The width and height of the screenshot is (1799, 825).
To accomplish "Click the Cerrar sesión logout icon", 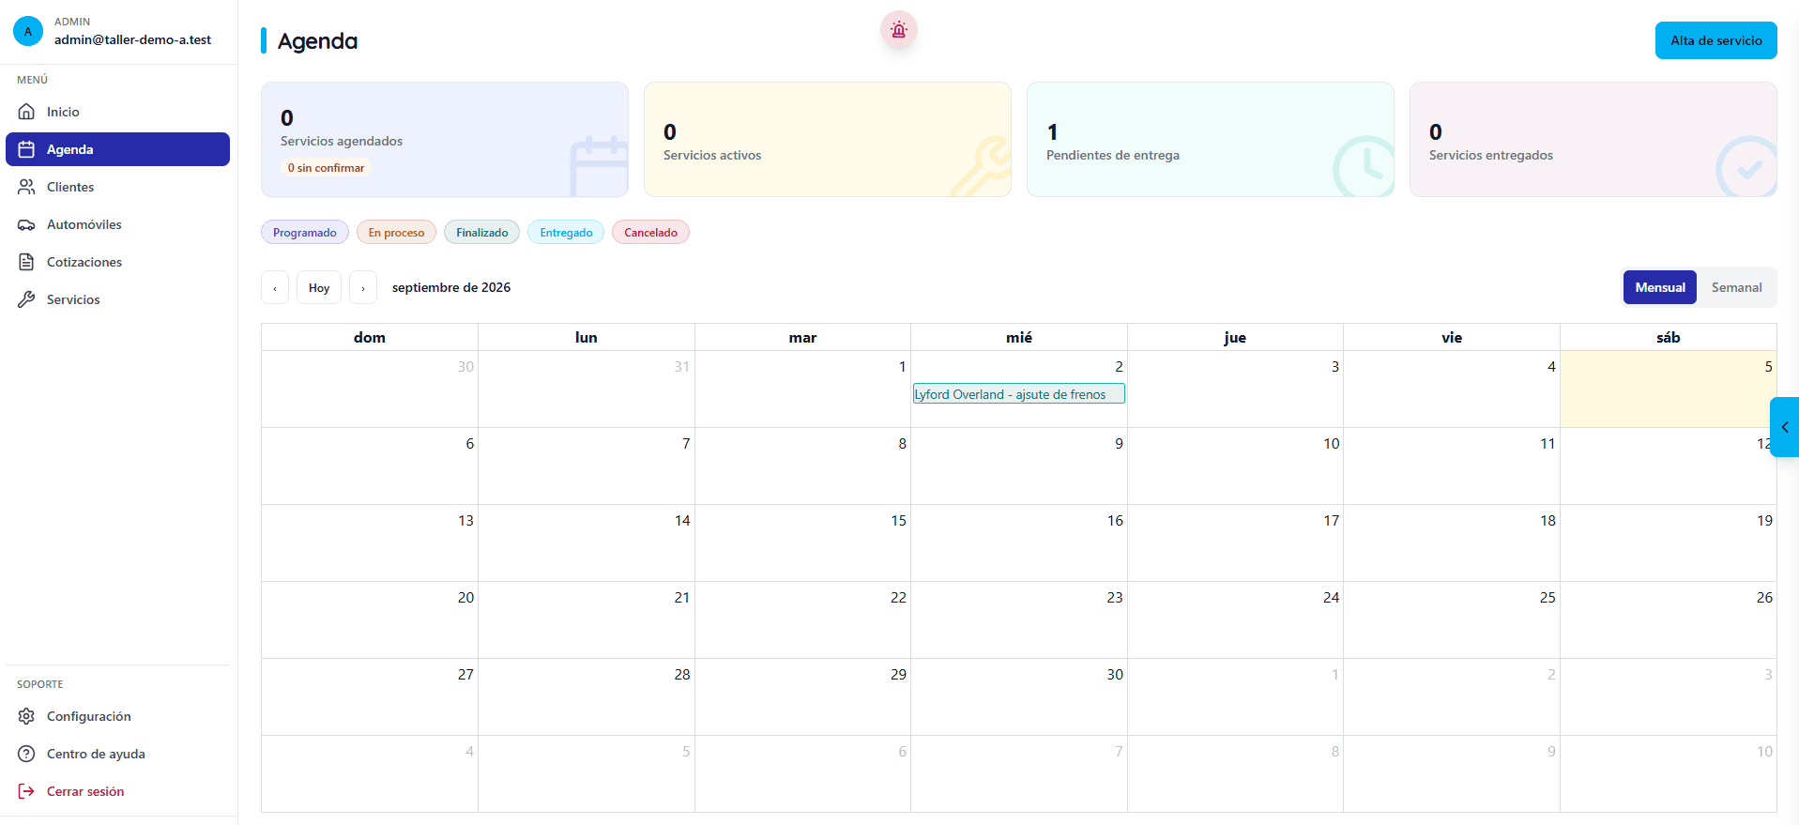I will pyautogui.click(x=26, y=791).
